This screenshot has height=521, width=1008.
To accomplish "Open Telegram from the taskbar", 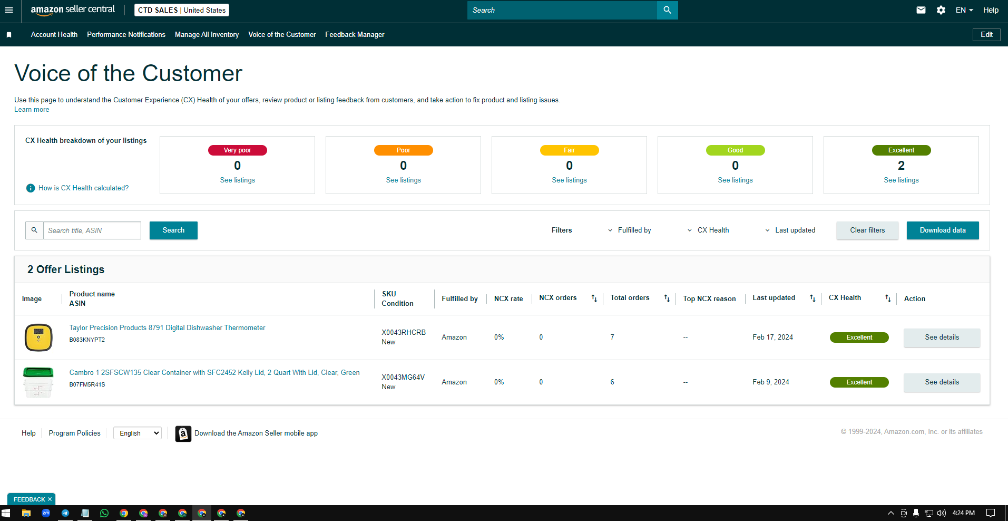I will coord(65,513).
